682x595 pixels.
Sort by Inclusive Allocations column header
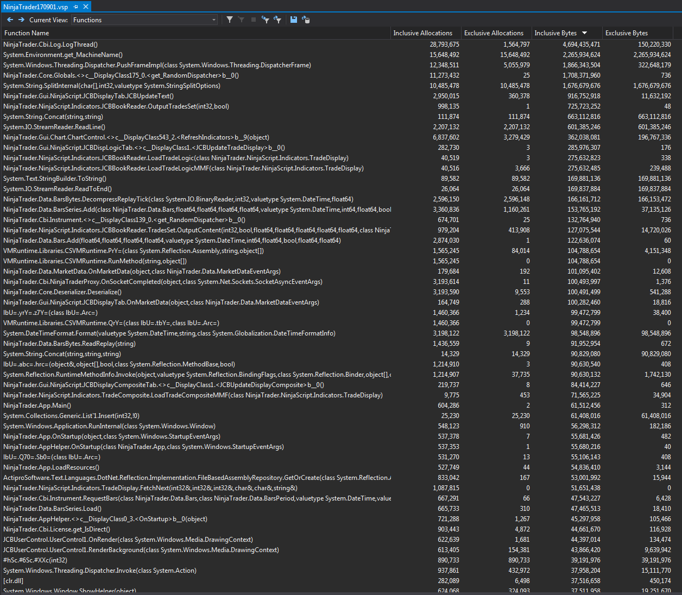coord(426,33)
